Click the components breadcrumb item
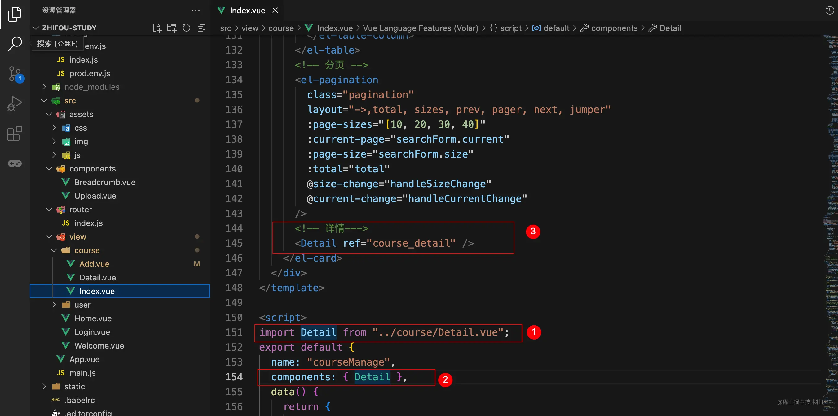The height and width of the screenshot is (416, 838). coord(614,28)
